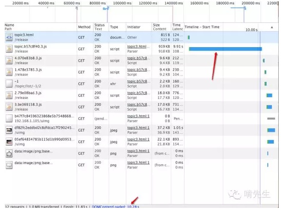The width and height of the screenshot is (283, 210).
Task: Click the 200000 ms mark in overview ruler
Action: (x=251, y=3)
